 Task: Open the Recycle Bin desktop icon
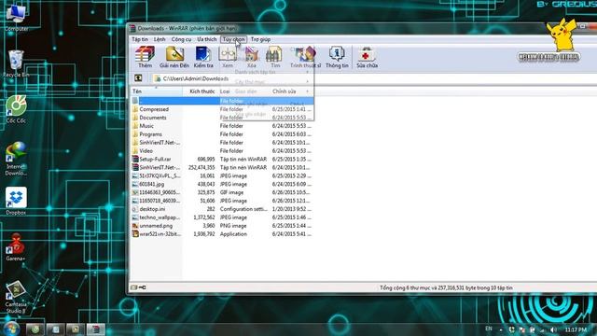point(16,63)
